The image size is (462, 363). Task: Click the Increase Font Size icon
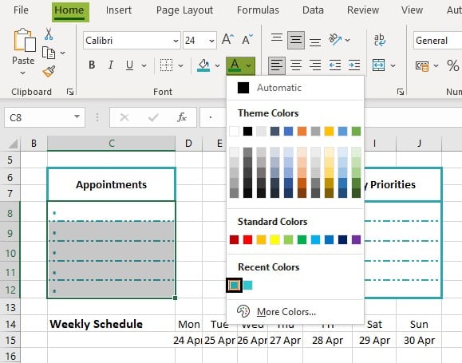pyautogui.click(x=227, y=39)
